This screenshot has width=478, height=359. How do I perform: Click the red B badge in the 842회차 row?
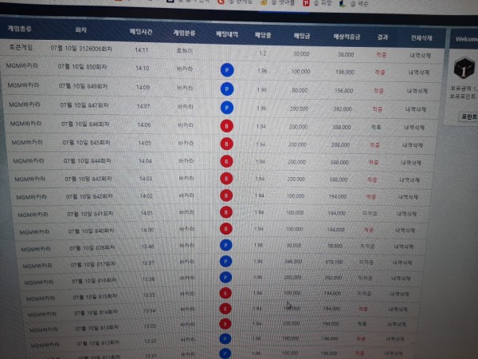coord(226,195)
